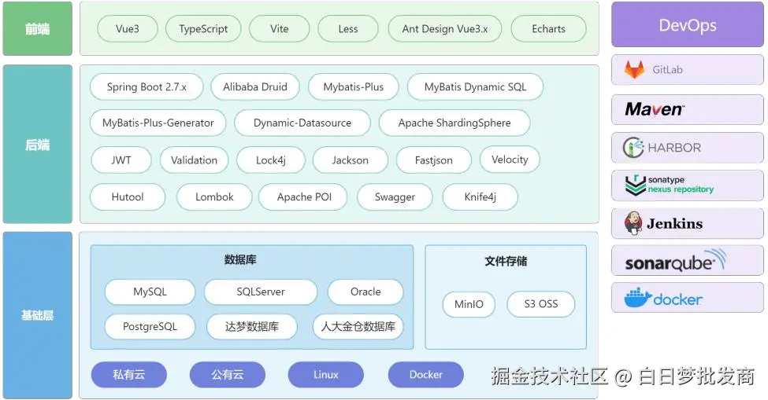Image resolution: width=768 pixels, height=400 pixels.
Task: Click the Dynamic-Datasource pill
Action: [302, 123]
